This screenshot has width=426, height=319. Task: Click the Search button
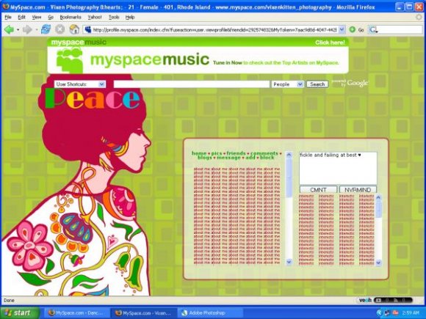[x=317, y=84]
